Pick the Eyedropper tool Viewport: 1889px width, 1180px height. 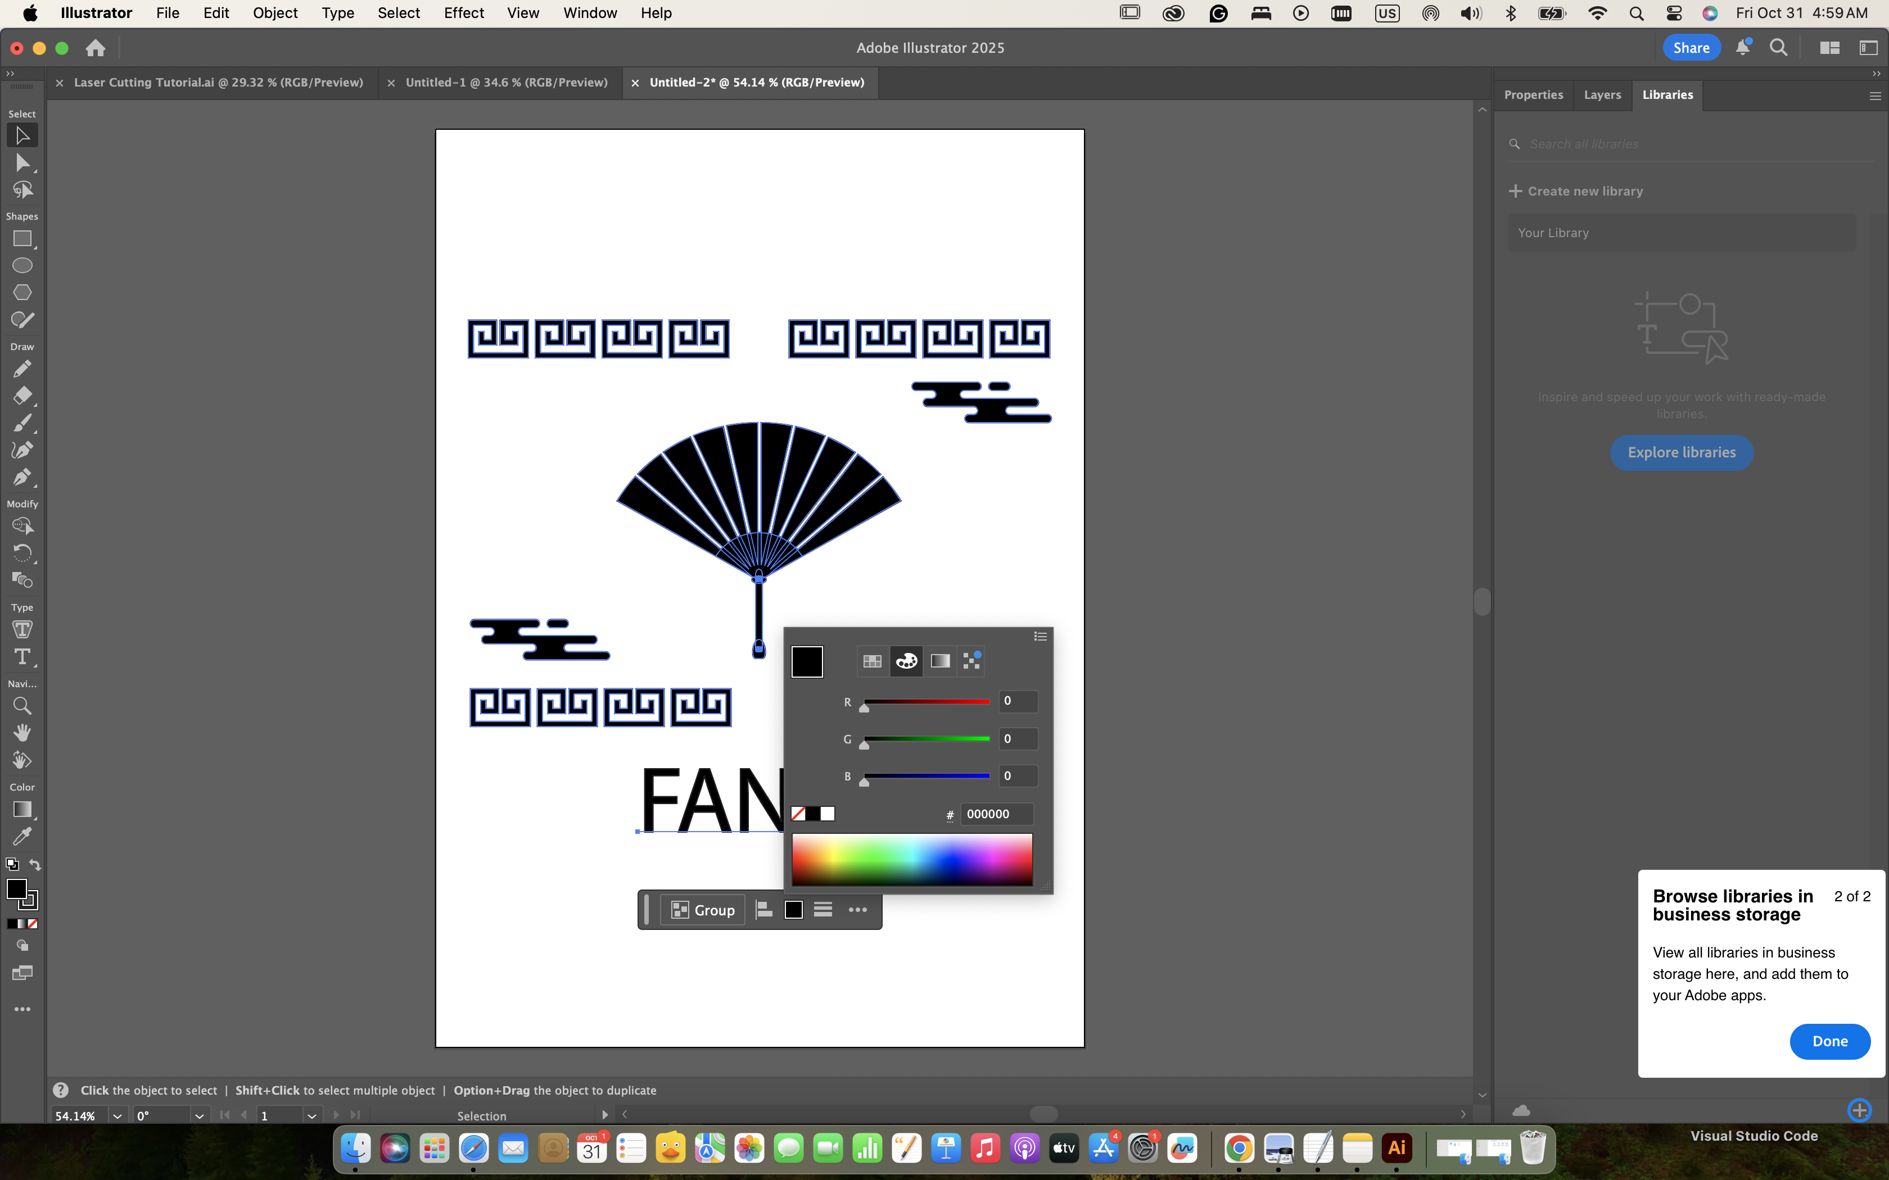tap(22, 837)
